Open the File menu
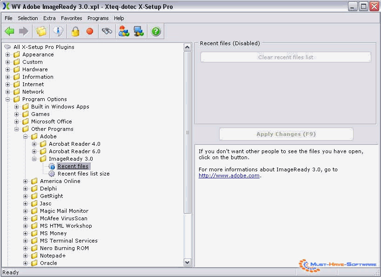This screenshot has width=381, height=277. click(x=8, y=18)
